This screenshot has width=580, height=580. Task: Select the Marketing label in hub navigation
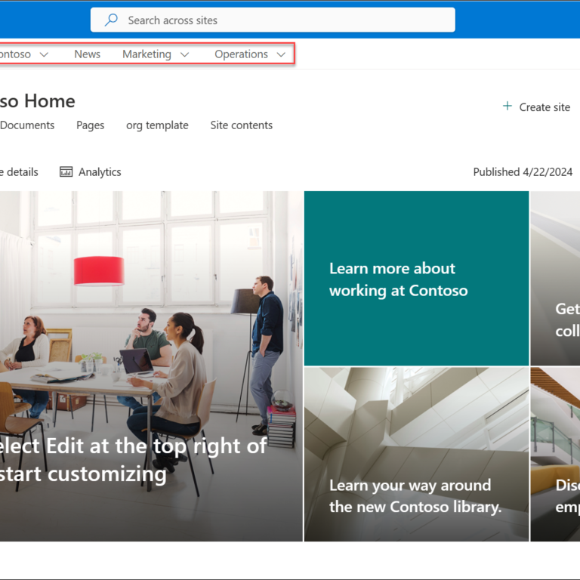pos(147,54)
